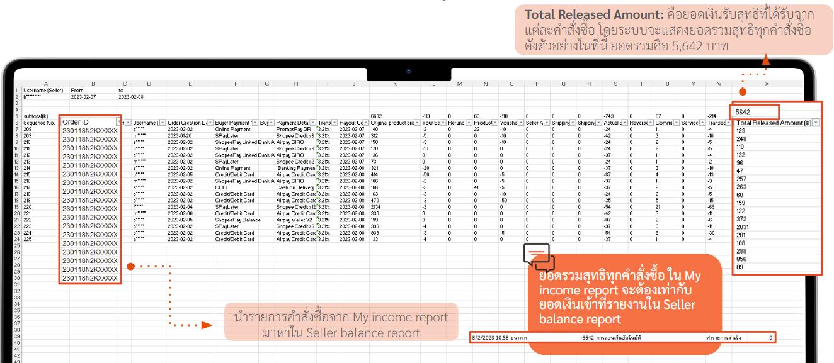Open the Payout Completed Date filter icon
This screenshot has height=363, width=834.
365,123
